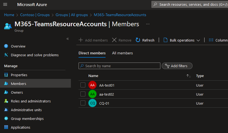Open member aa-test02
Viewport: 228px width, 133px height.
pyautogui.click(x=107, y=94)
